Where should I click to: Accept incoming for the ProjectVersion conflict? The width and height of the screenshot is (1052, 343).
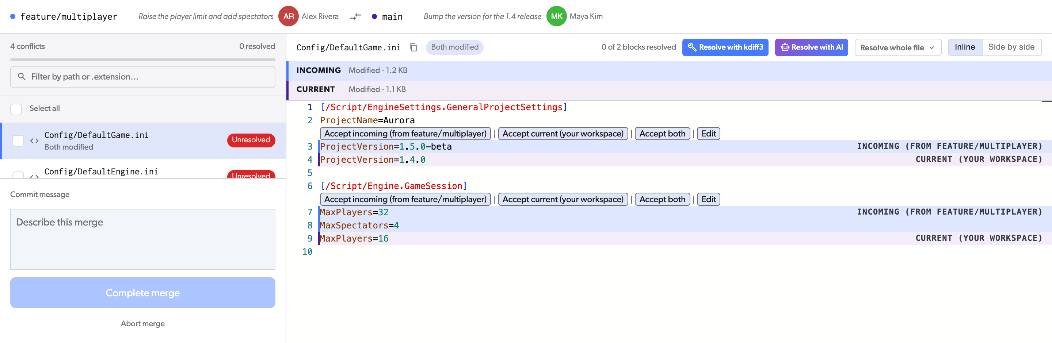pyautogui.click(x=405, y=134)
